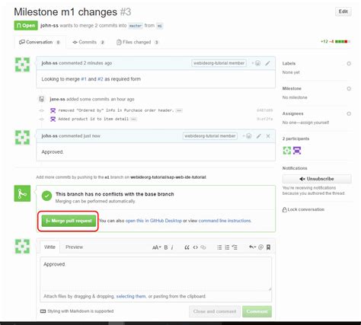Mention a user with @ icon
The height and width of the screenshot is (325, 361).
coord(260,247)
